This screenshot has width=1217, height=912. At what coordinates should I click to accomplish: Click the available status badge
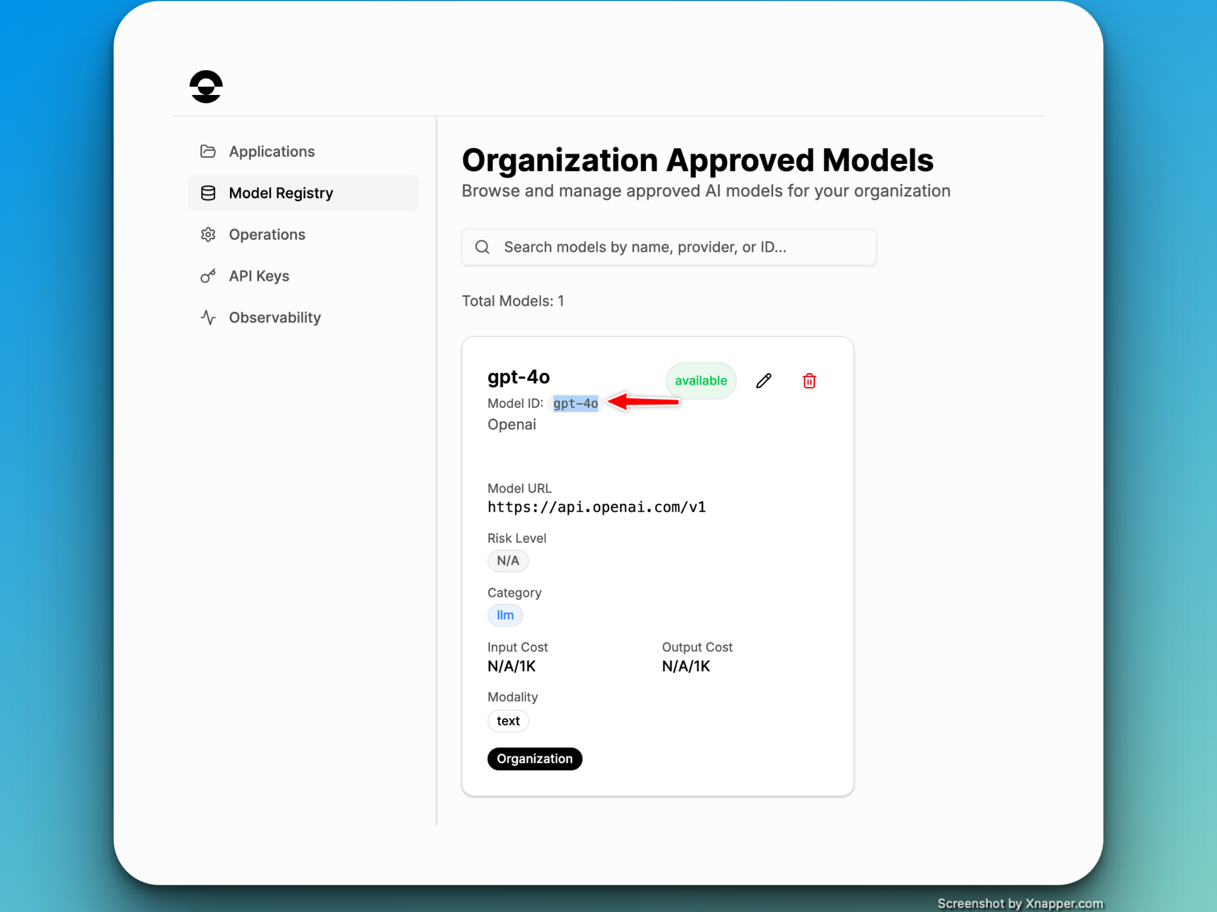(x=701, y=381)
